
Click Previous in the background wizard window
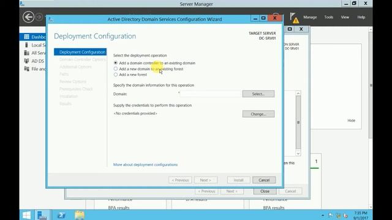(206, 191)
